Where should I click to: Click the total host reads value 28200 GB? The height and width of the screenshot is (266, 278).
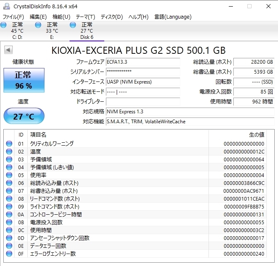(254, 62)
